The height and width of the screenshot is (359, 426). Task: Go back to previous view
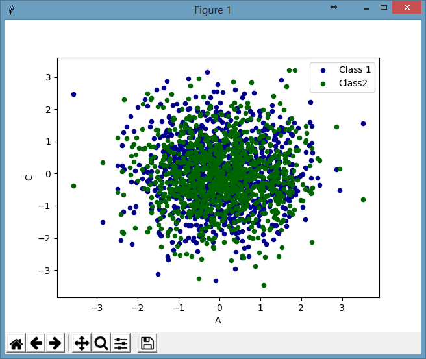click(36, 343)
